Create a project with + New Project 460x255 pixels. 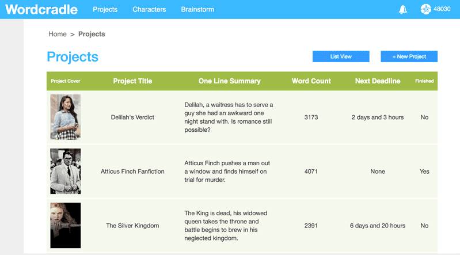click(x=409, y=56)
